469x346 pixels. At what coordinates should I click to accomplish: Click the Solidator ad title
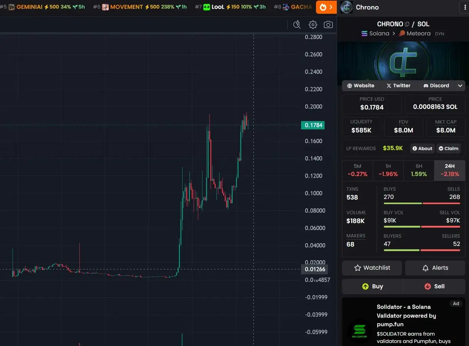pyautogui.click(x=406, y=316)
